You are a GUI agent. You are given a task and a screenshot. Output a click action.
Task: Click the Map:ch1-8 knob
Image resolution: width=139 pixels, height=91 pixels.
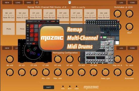tap(118, 59)
